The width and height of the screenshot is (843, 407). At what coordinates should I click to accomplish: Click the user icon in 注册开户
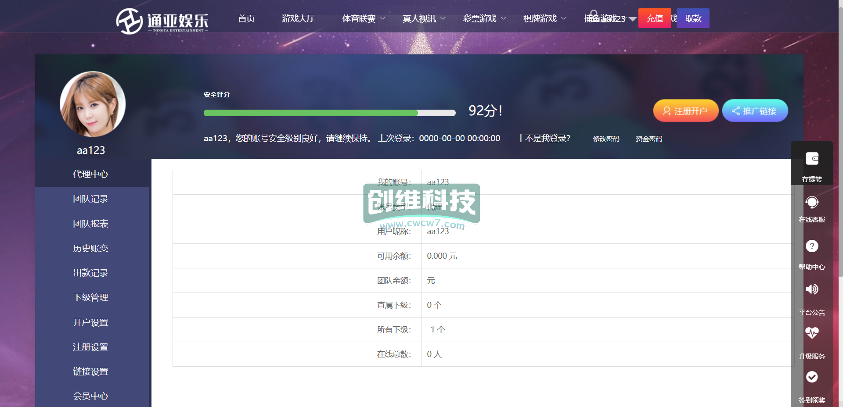(666, 111)
